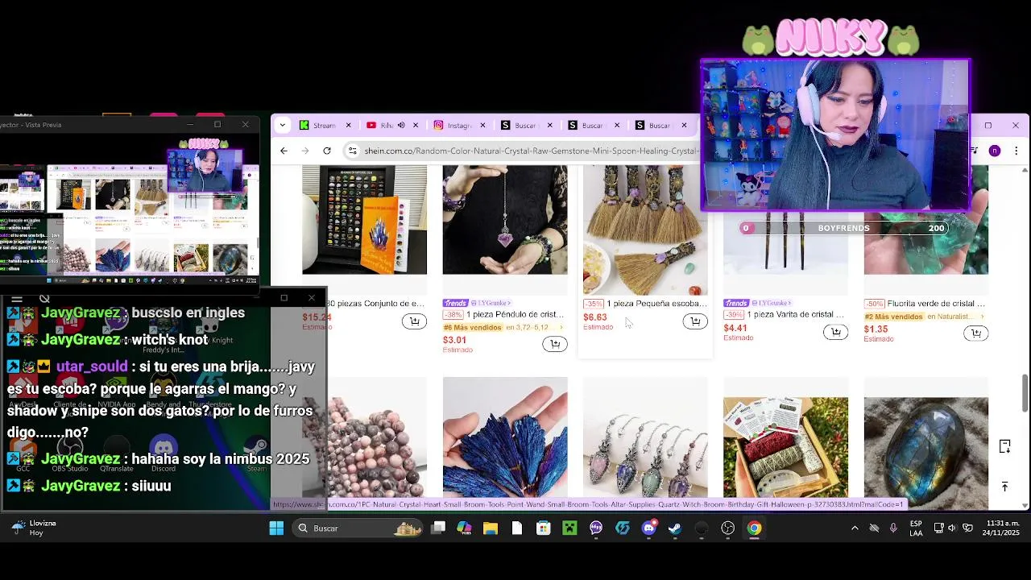Open the Windows Start menu
The image size is (1031, 580).
(x=276, y=528)
